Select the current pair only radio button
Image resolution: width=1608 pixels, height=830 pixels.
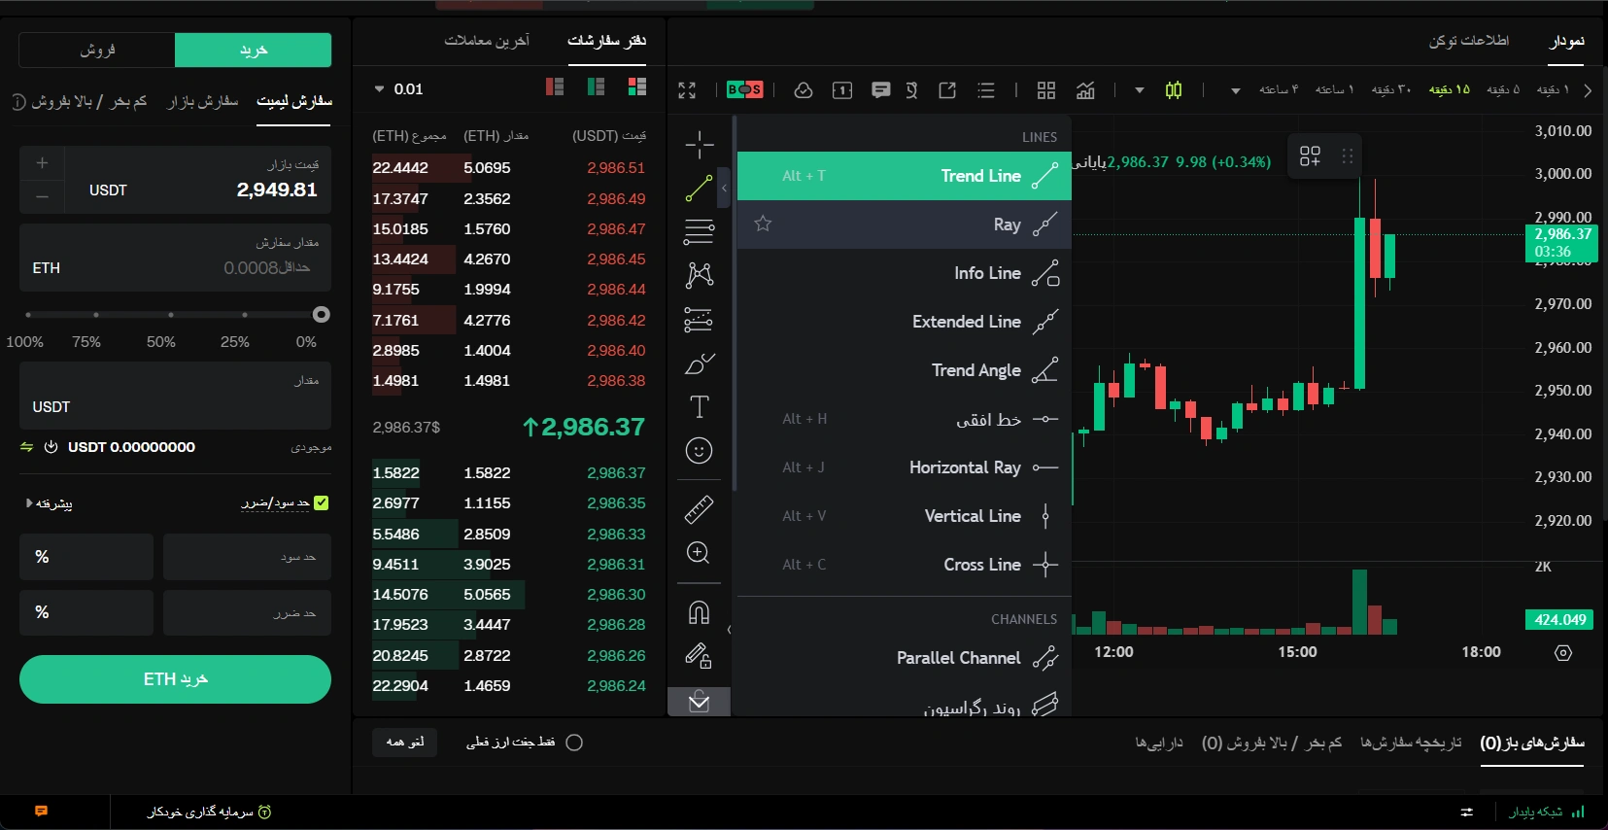click(574, 743)
